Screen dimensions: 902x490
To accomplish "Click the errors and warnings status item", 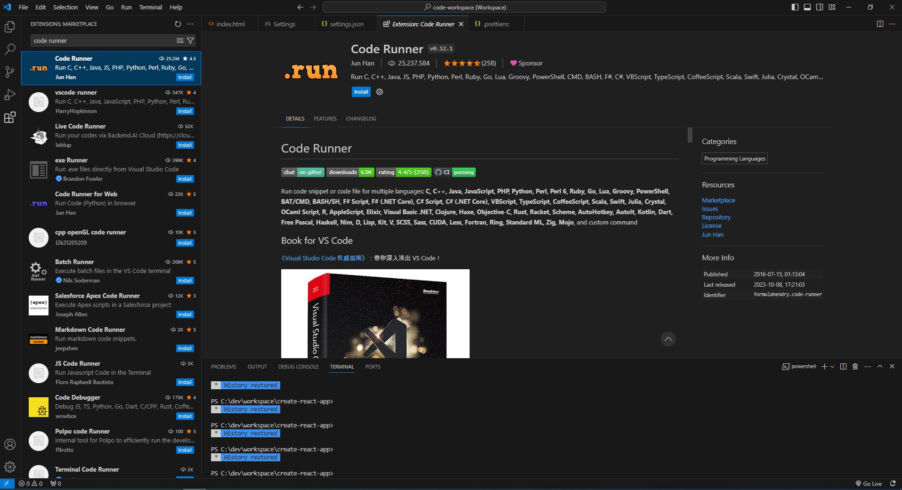I will [x=31, y=483].
